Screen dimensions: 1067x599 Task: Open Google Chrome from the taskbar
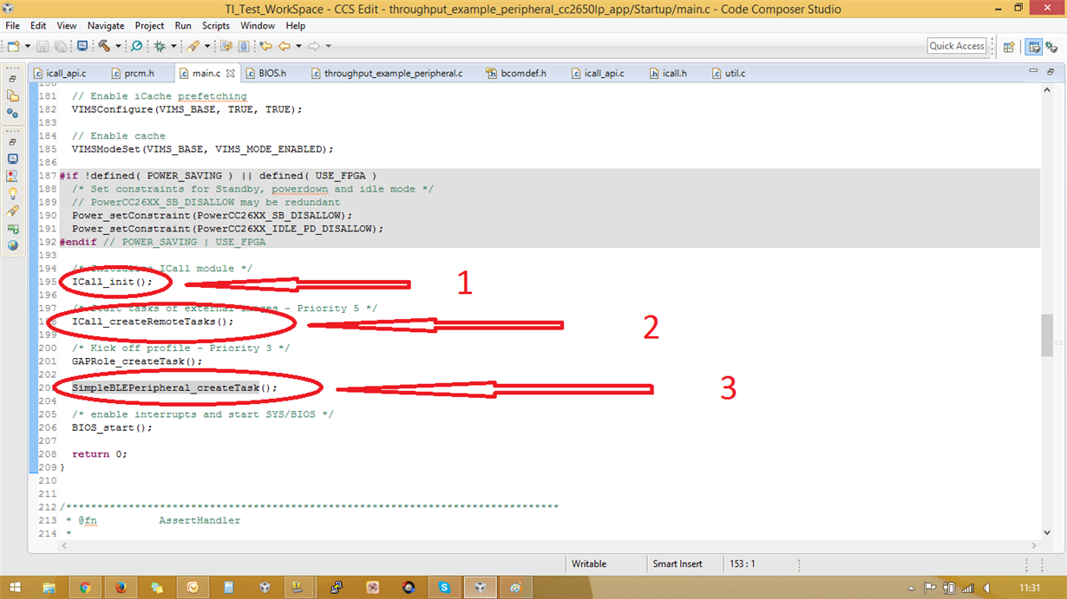[x=85, y=588]
